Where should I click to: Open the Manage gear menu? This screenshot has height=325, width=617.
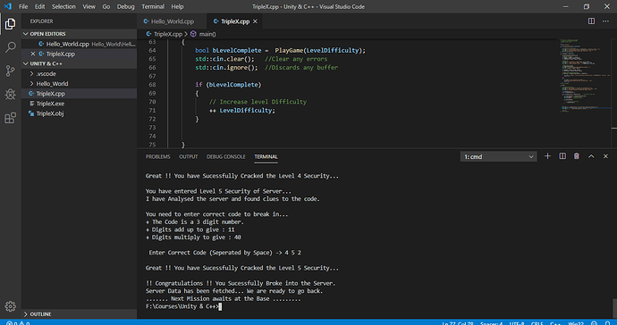10,306
